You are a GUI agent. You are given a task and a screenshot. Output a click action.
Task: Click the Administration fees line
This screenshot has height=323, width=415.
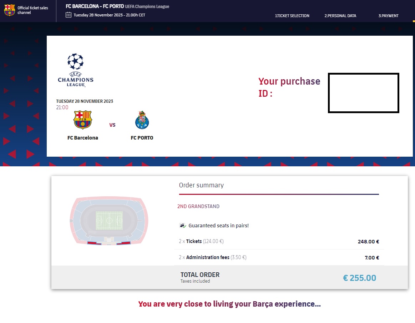[x=279, y=257]
